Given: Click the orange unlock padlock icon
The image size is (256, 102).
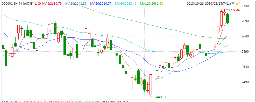Looking at the screenshot, I should pyautogui.click(x=238, y=3).
